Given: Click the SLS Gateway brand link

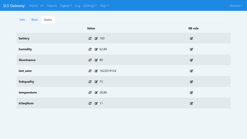Looking at the screenshot, I should 14,6.
